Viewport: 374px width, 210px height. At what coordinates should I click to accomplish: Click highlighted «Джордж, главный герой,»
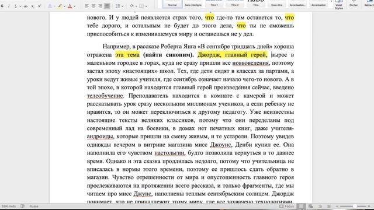tap(233, 55)
